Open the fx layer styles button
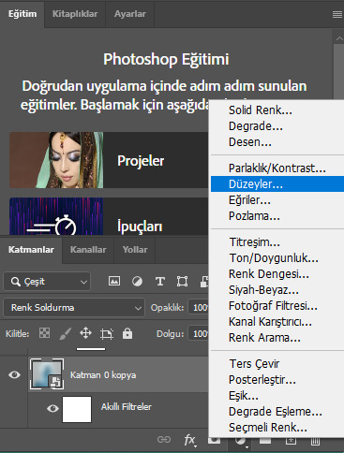Viewport: 344px width, 453px height. click(x=190, y=440)
